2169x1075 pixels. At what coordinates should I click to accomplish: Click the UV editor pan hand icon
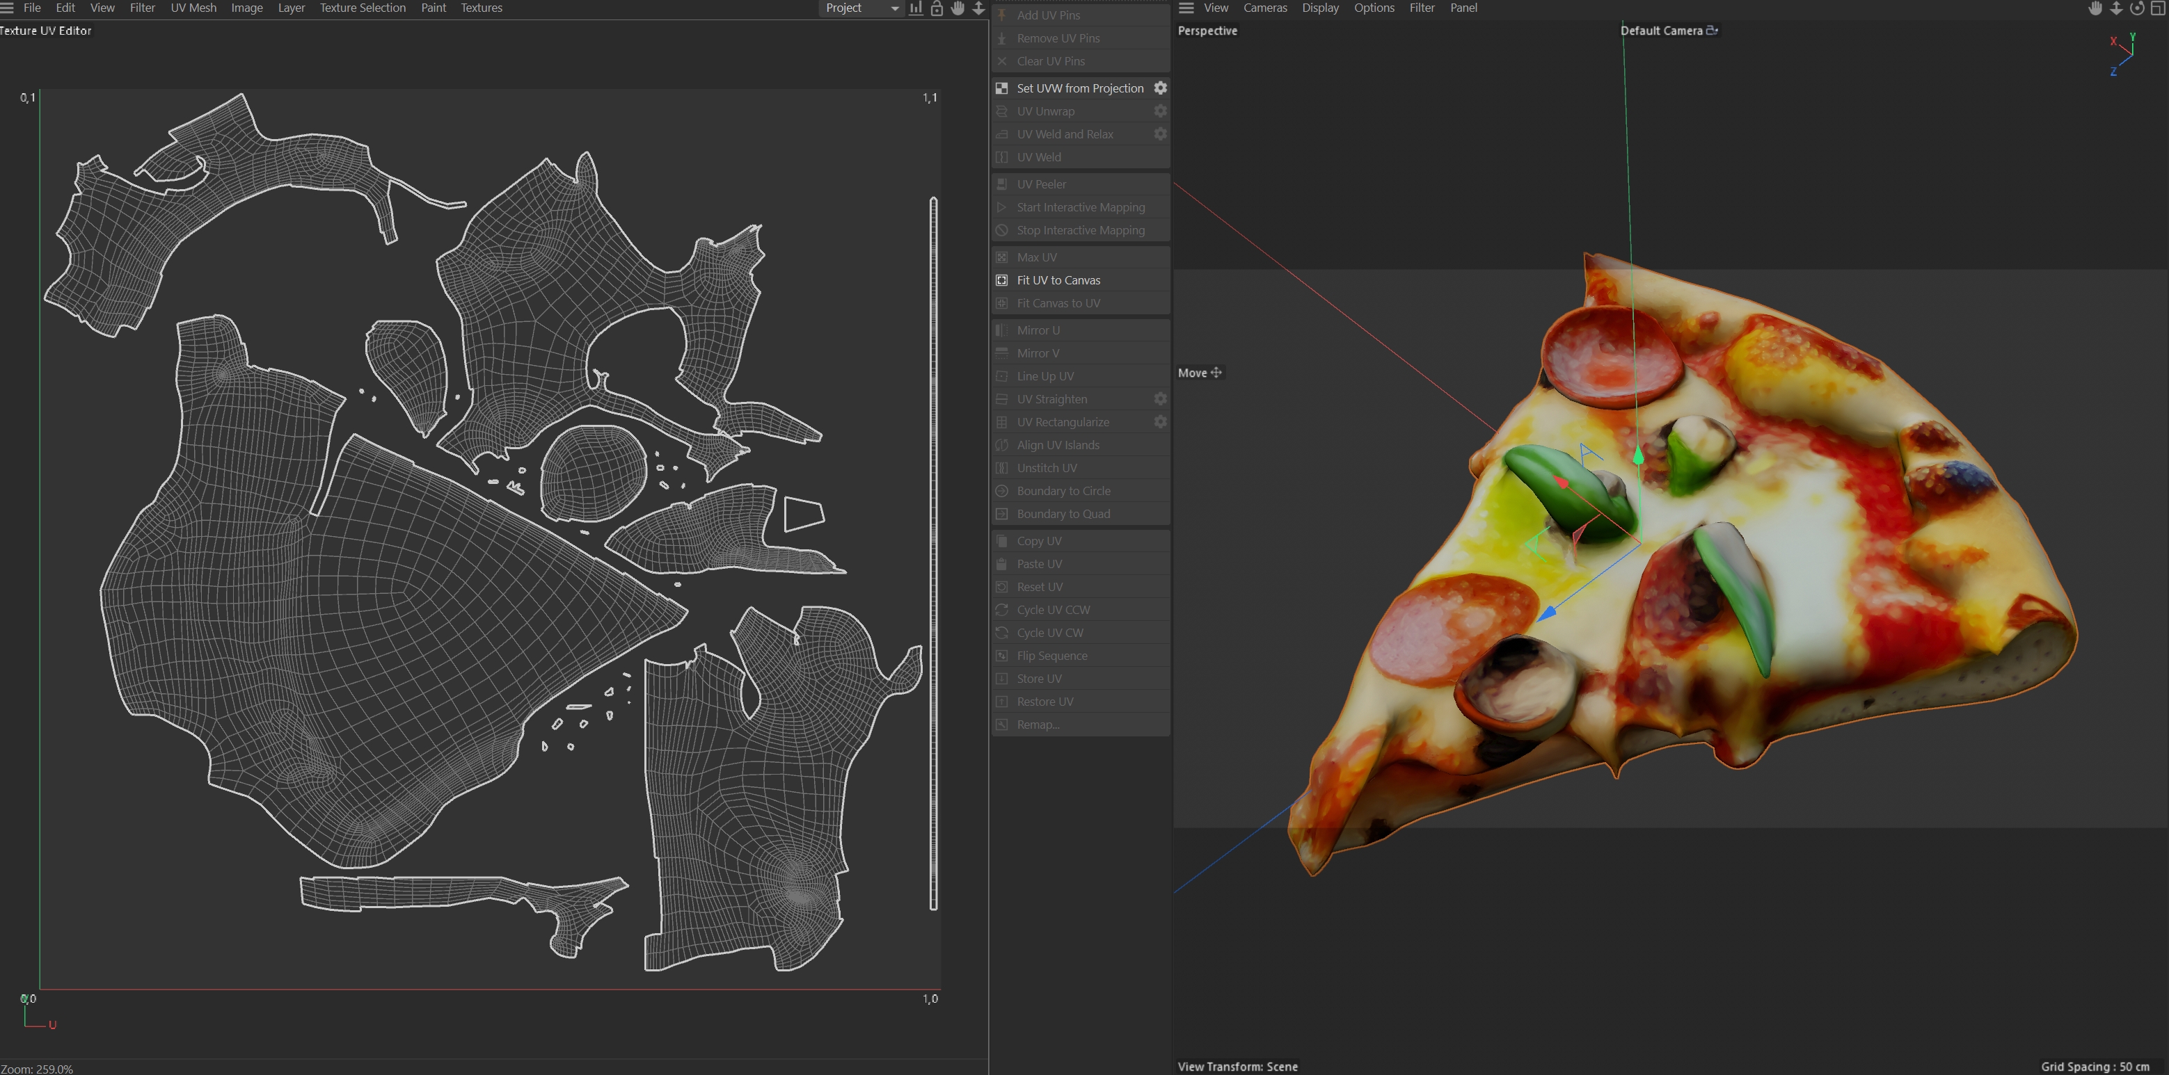958,8
